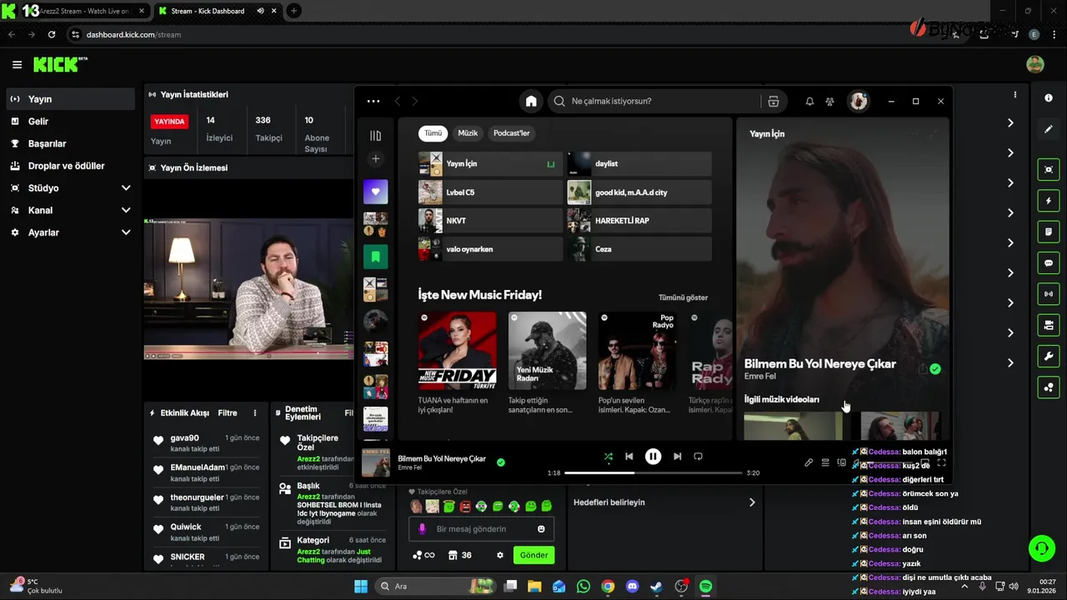1067x600 pixels.
Task: Open Spotify friend activity icon
Action: [829, 101]
